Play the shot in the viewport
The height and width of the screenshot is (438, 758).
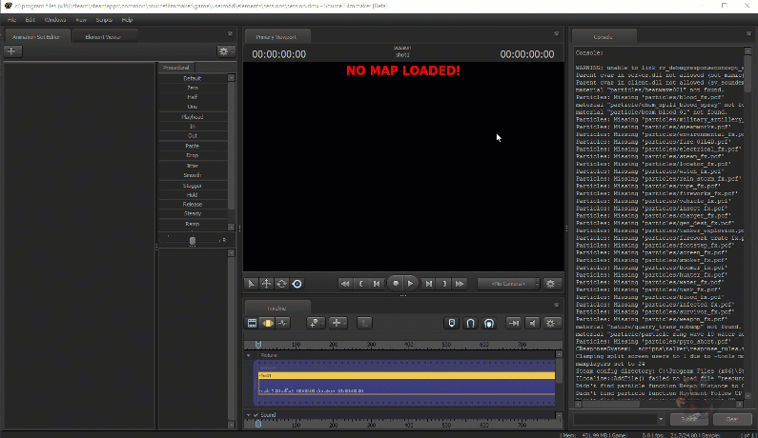point(410,284)
